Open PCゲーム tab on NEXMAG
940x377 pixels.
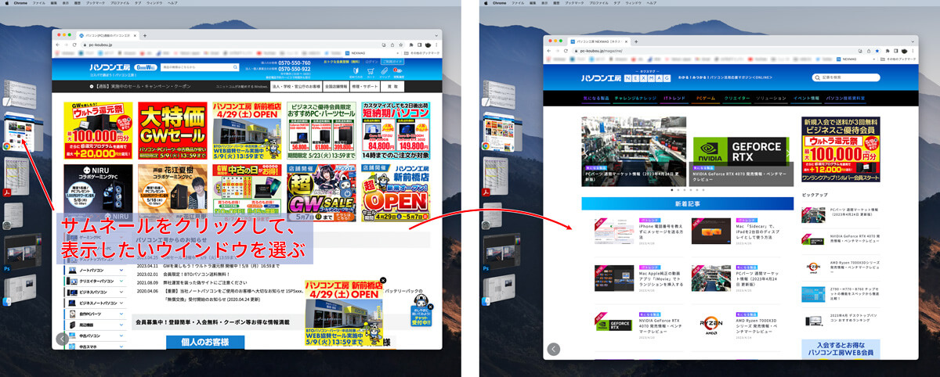point(706,99)
